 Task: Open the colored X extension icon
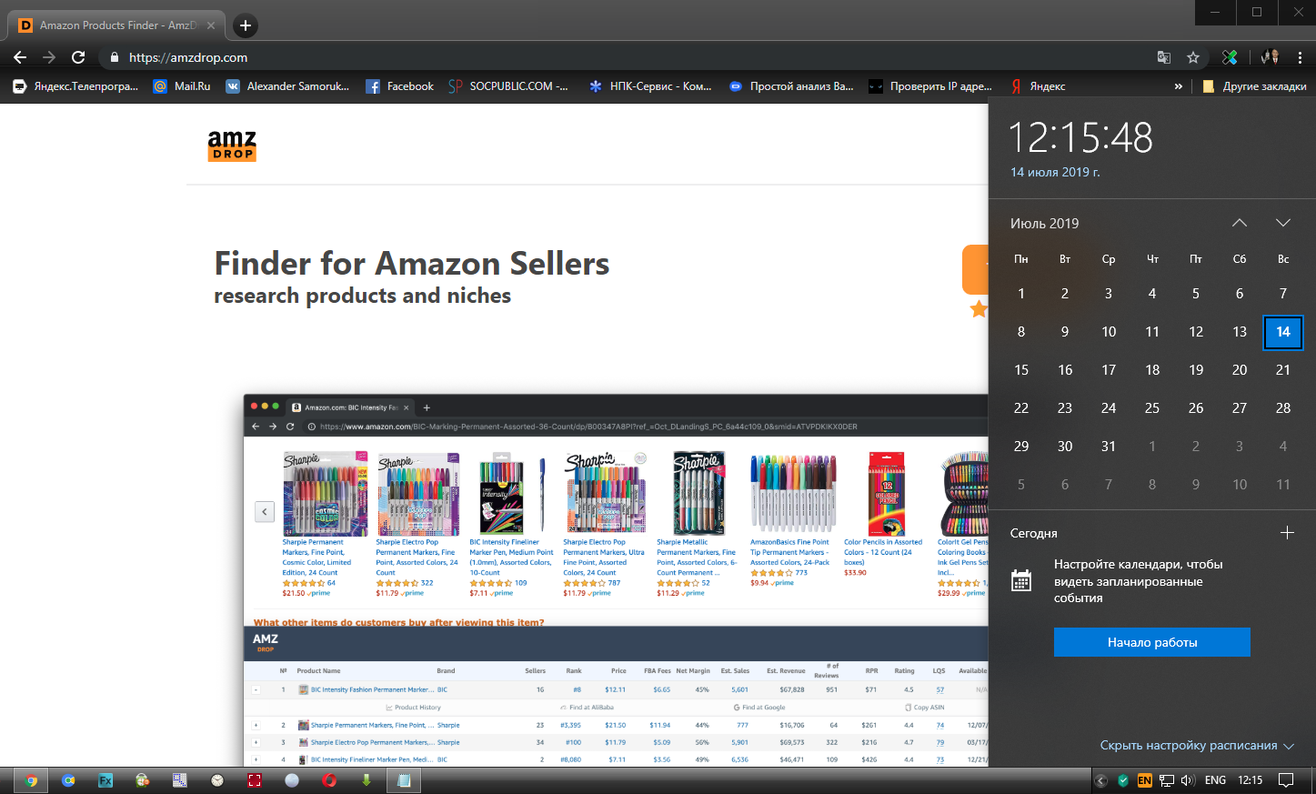point(1230,57)
